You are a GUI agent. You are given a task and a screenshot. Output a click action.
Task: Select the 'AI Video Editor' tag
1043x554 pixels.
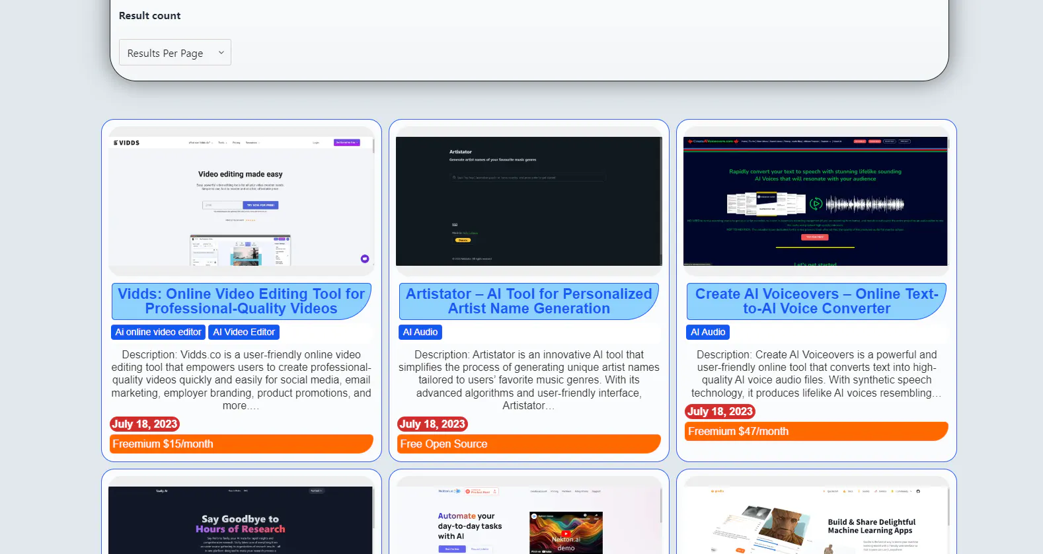coord(244,332)
